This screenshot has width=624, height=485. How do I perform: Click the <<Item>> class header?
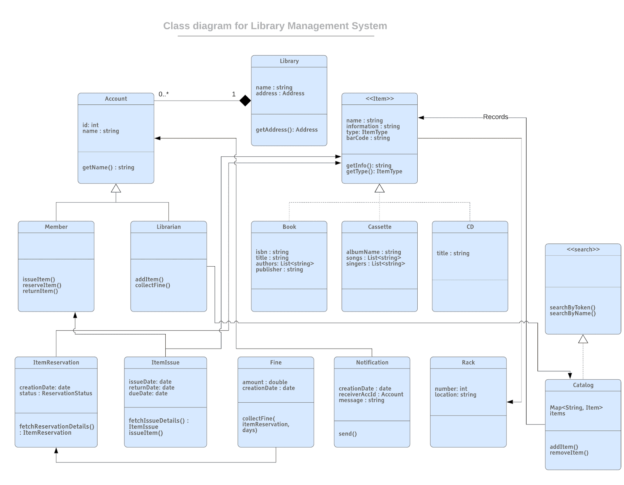379,99
